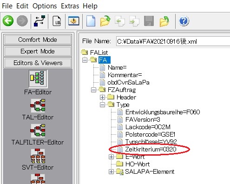The image size is (230, 184).
Task: Click the grey forward arrow button
Action: pyautogui.click(x=22, y=21)
